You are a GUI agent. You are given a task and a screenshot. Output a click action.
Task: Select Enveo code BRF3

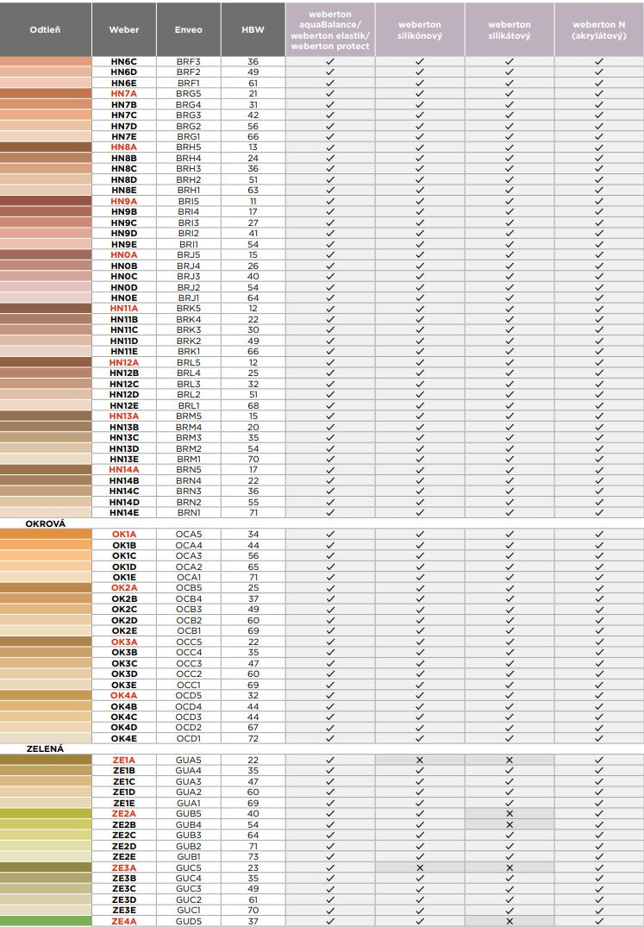coord(189,61)
